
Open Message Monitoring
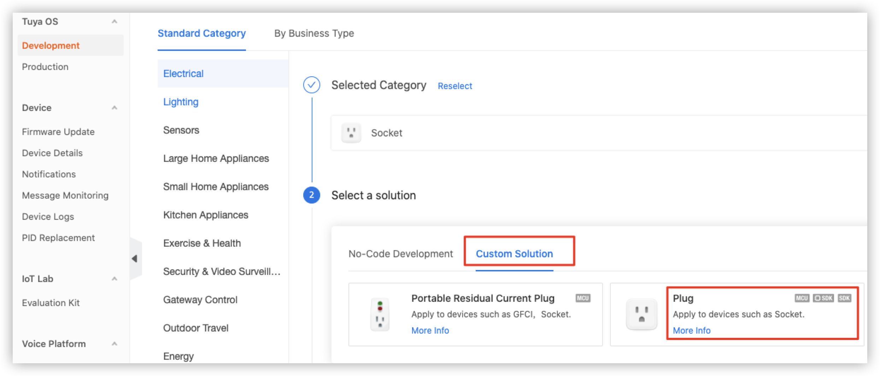pos(65,195)
